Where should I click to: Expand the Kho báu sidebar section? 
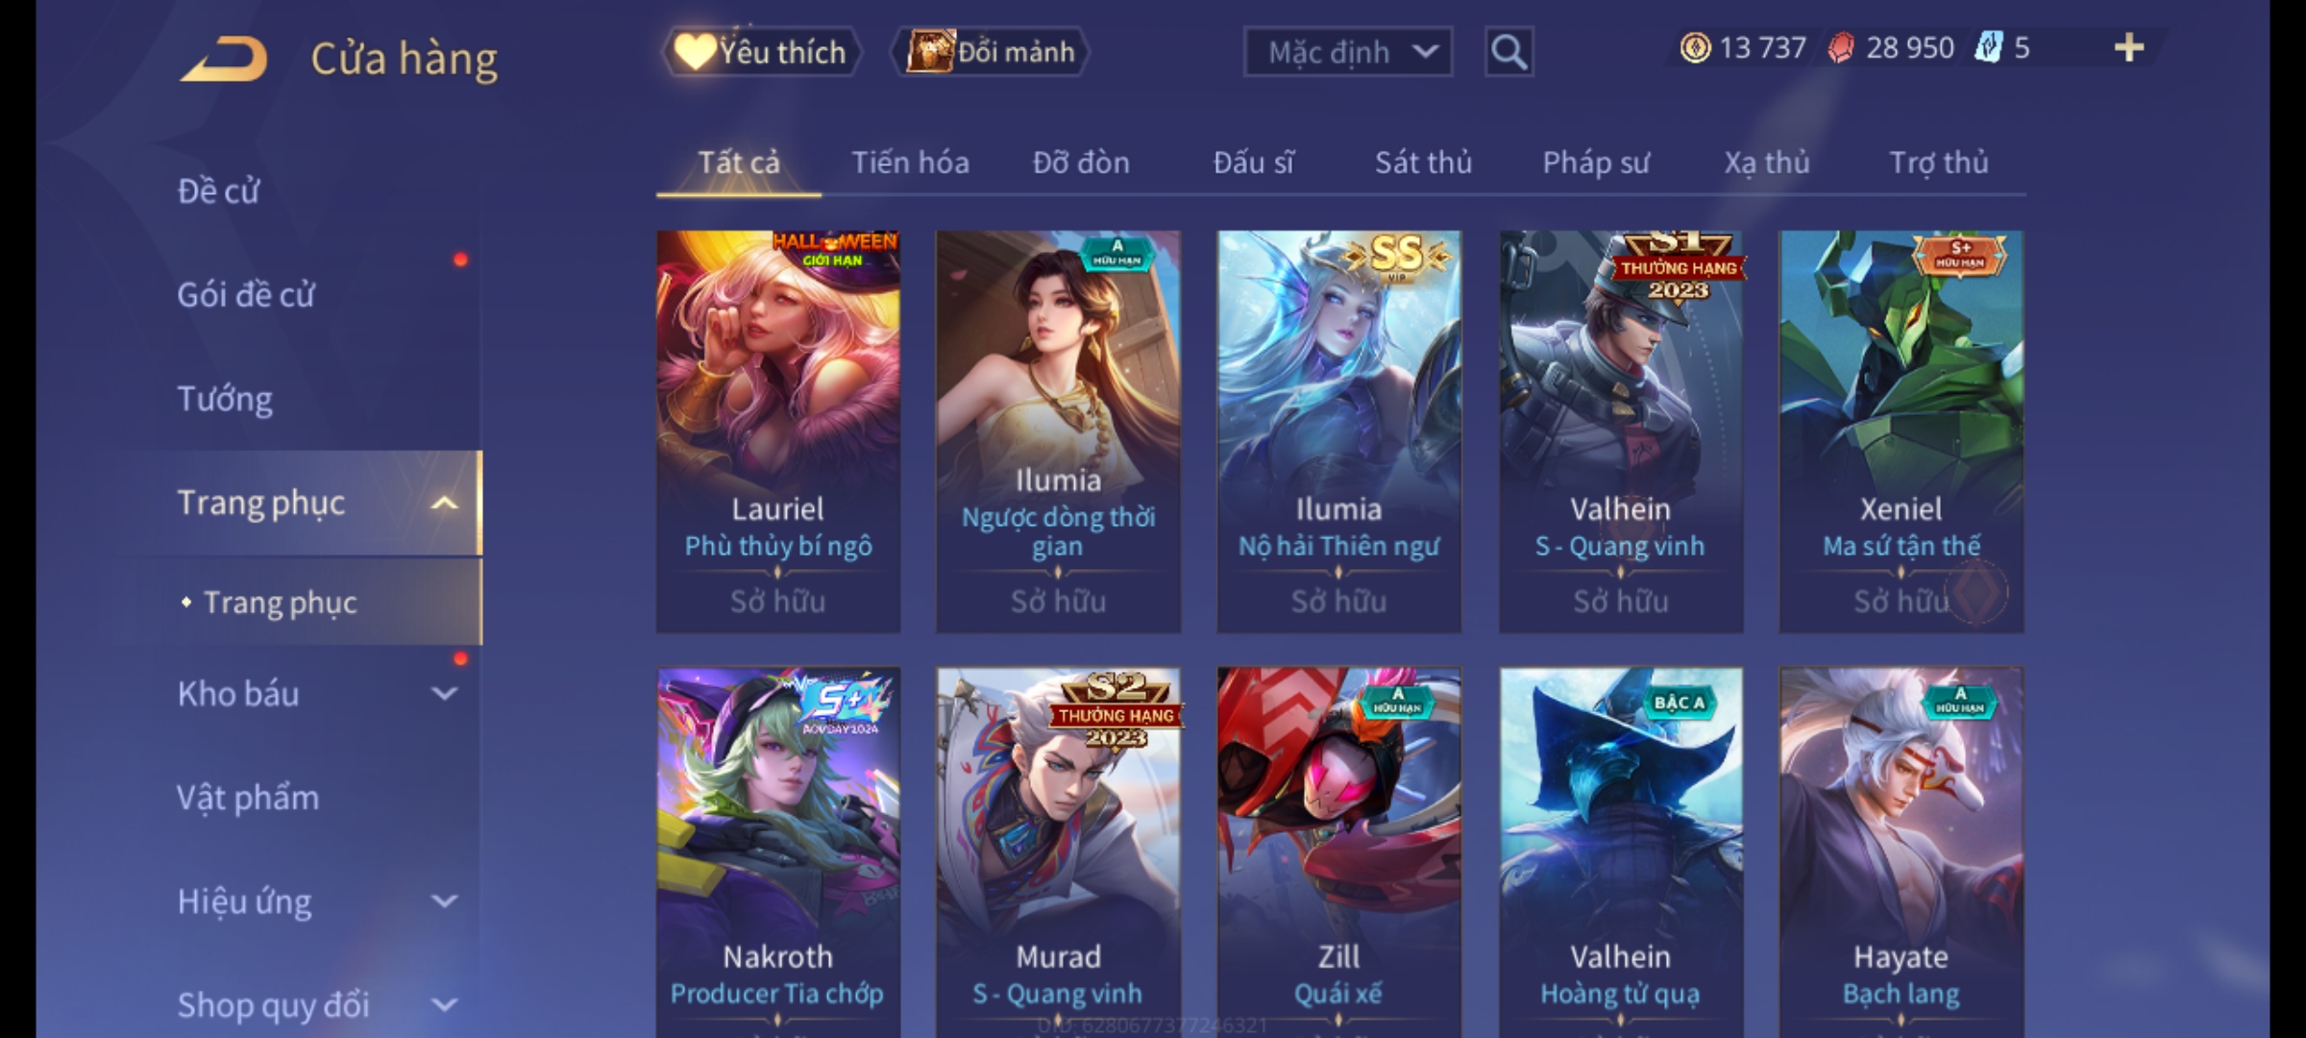pos(444,693)
